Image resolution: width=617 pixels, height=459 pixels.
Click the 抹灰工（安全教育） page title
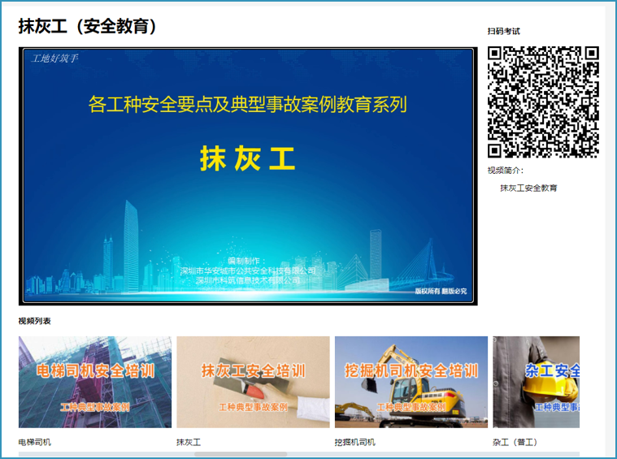[87, 26]
